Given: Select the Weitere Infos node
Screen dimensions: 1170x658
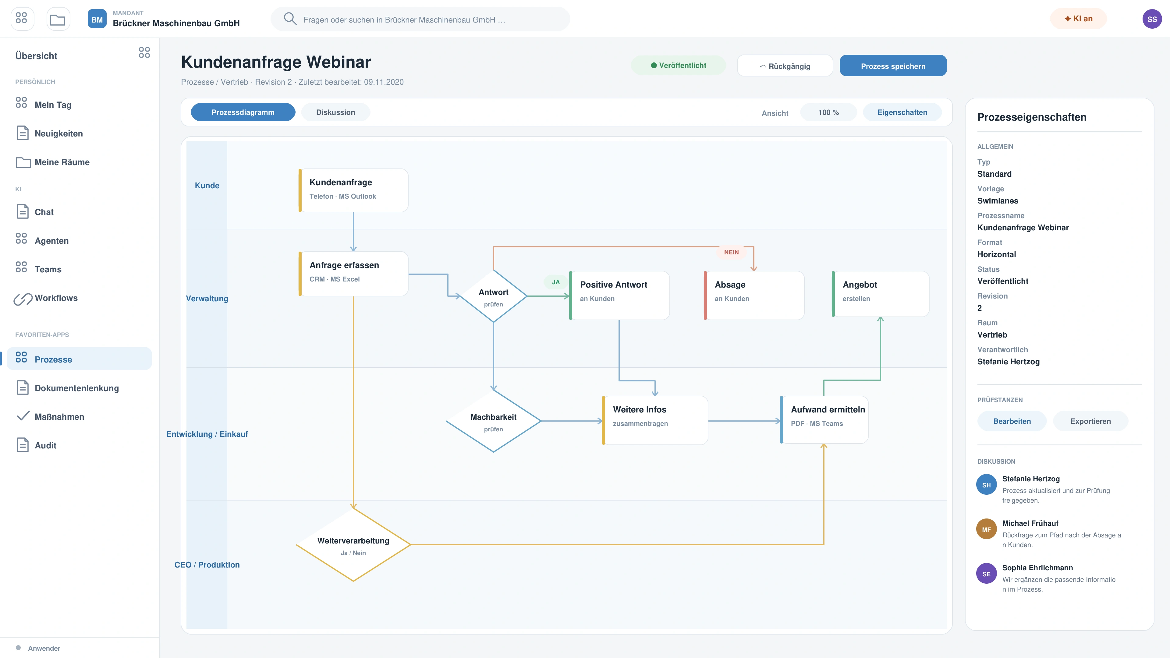Looking at the screenshot, I should click(x=655, y=420).
